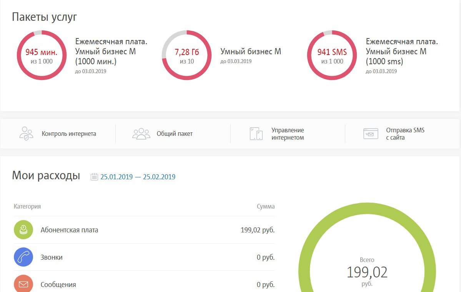
Task: Go to Управление интернетом
Action: pos(288,134)
